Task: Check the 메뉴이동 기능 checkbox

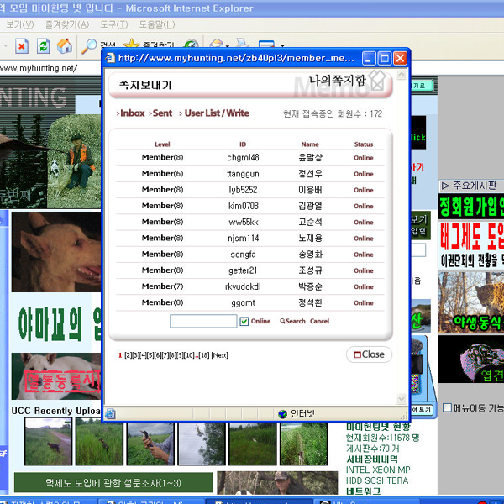Action: (x=446, y=408)
